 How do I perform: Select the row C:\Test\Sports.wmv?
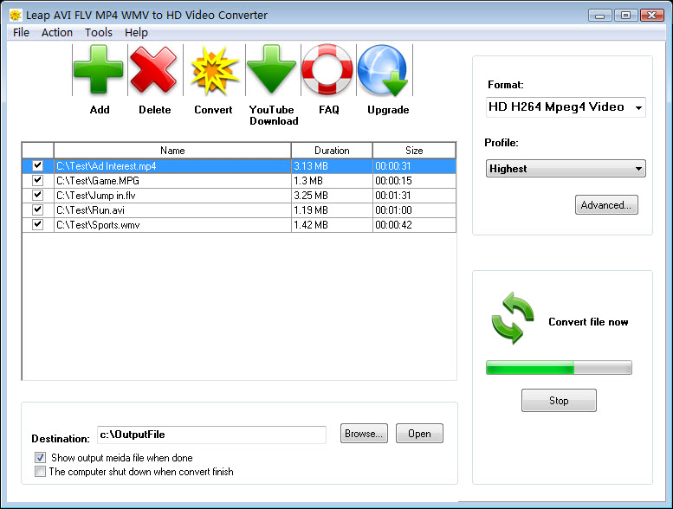[x=239, y=225]
